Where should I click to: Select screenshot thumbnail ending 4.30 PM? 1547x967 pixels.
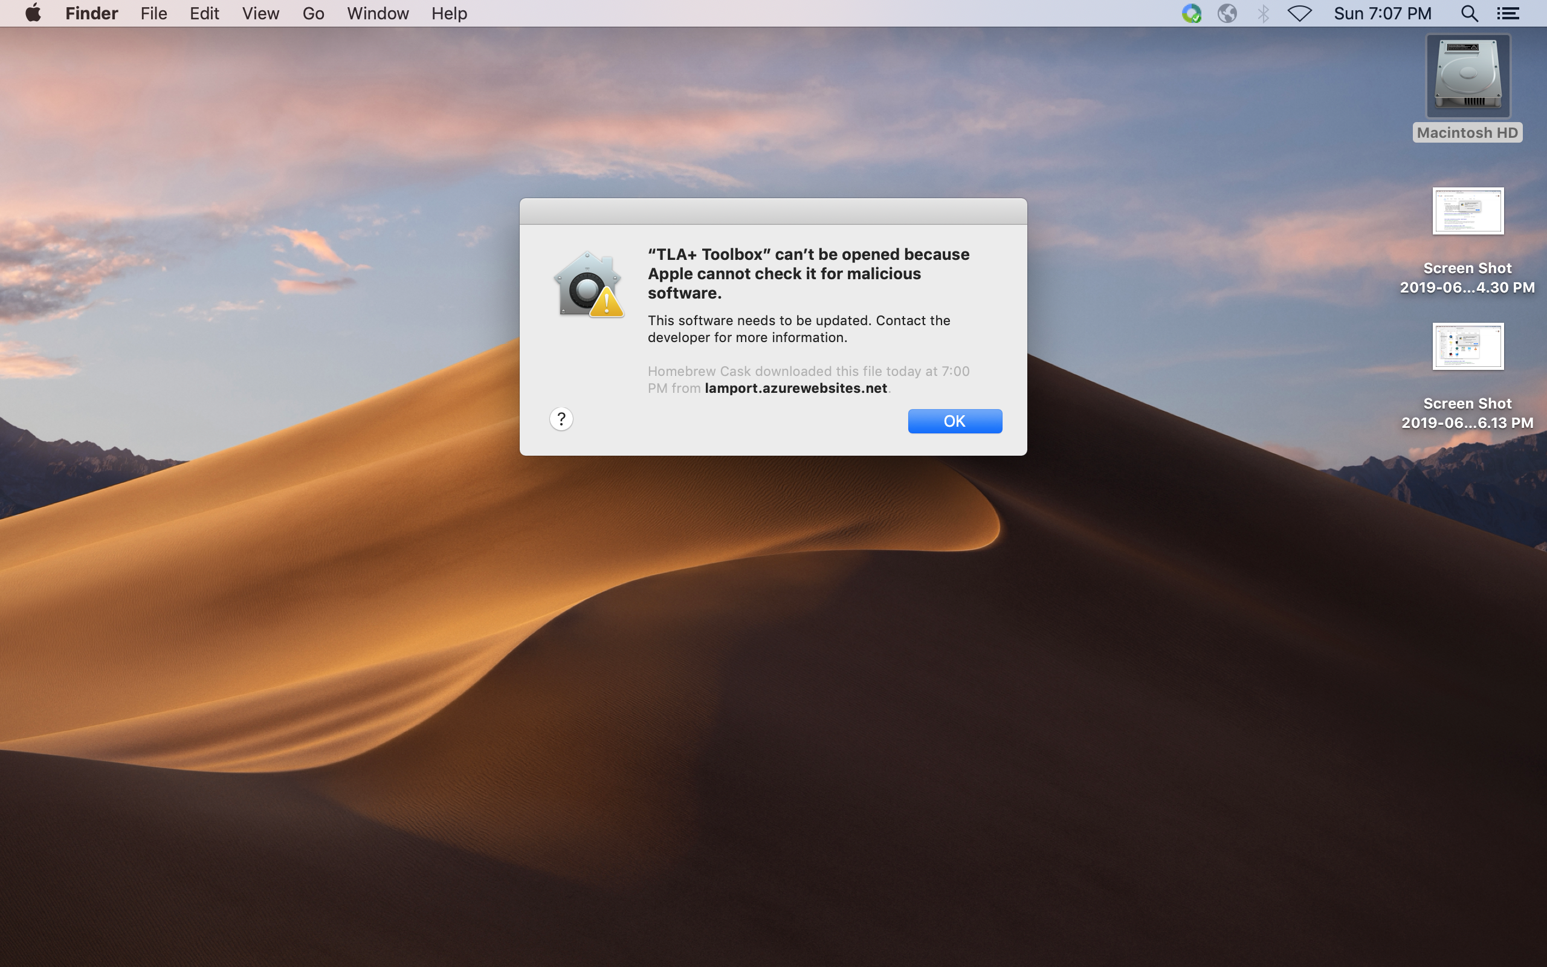tap(1468, 211)
